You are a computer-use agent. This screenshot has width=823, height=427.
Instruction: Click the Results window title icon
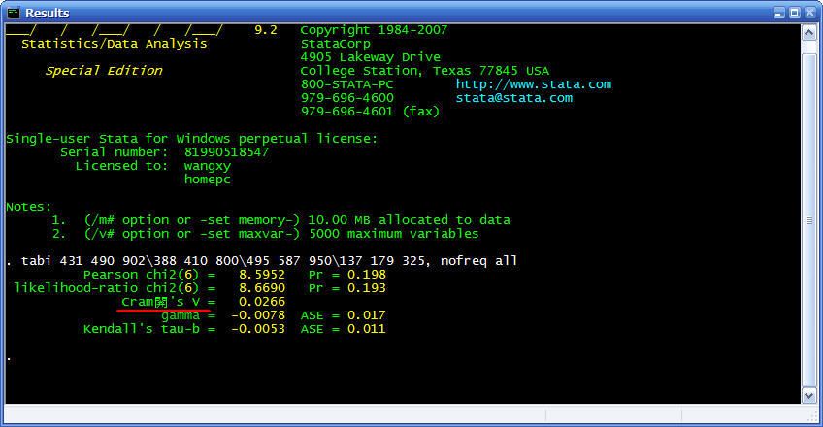tap(14, 12)
